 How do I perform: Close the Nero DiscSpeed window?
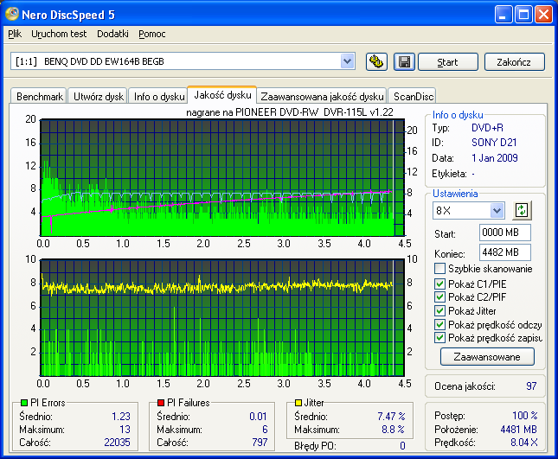point(544,15)
